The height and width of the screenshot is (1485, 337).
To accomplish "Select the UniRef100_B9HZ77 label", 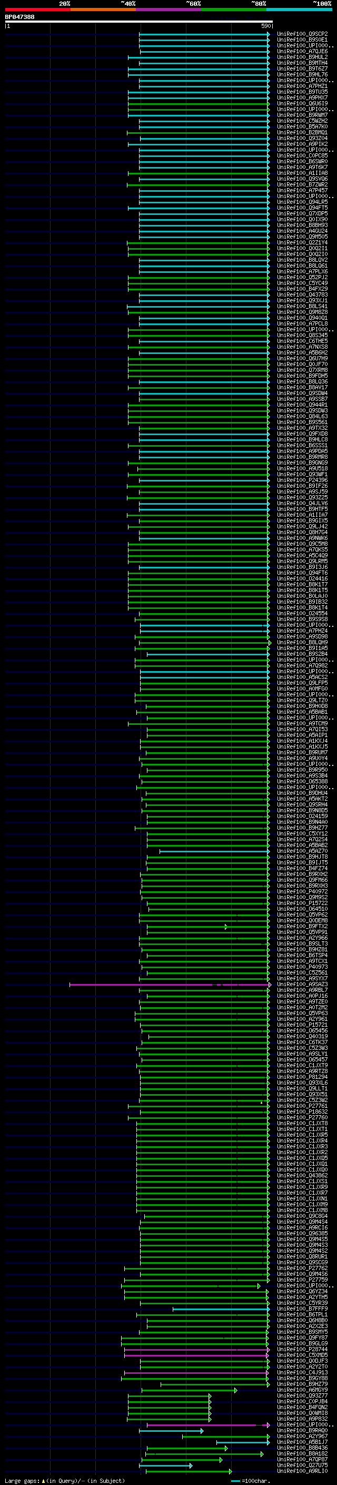I will click(x=302, y=828).
